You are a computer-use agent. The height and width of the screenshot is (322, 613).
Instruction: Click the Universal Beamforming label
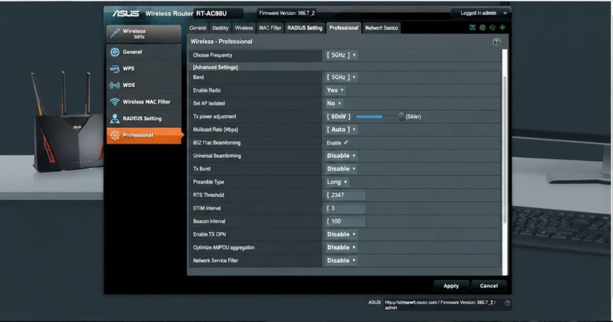[x=217, y=156]
